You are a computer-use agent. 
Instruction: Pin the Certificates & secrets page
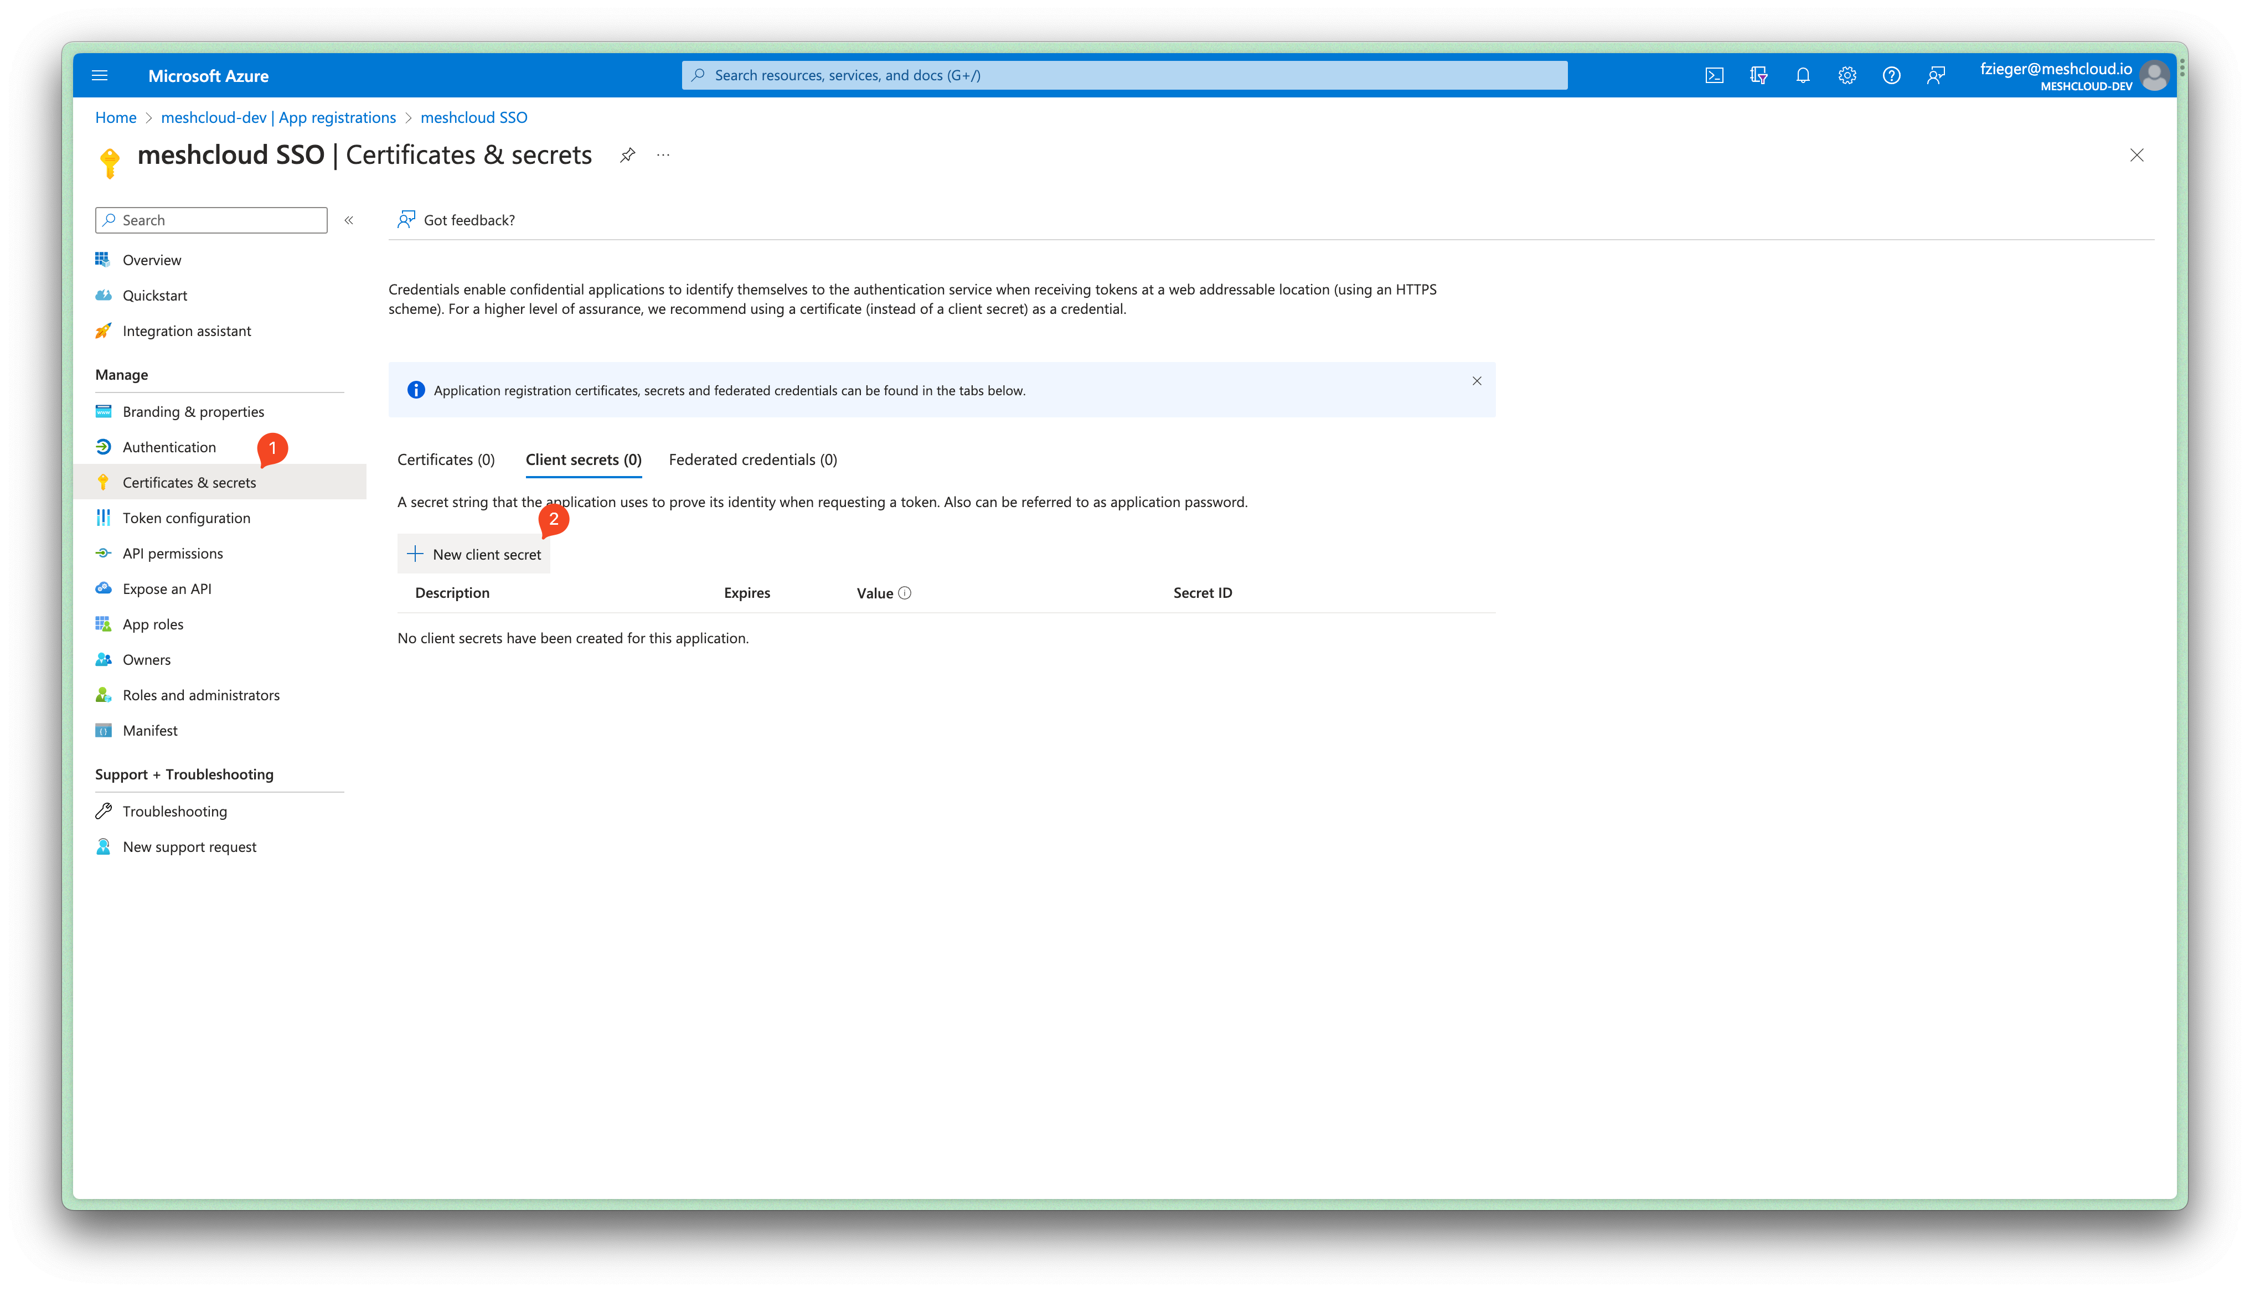point(627,154)
